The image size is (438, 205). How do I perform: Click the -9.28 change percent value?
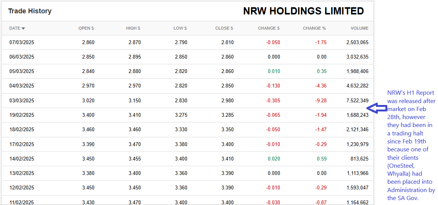[x=321, y=101]
